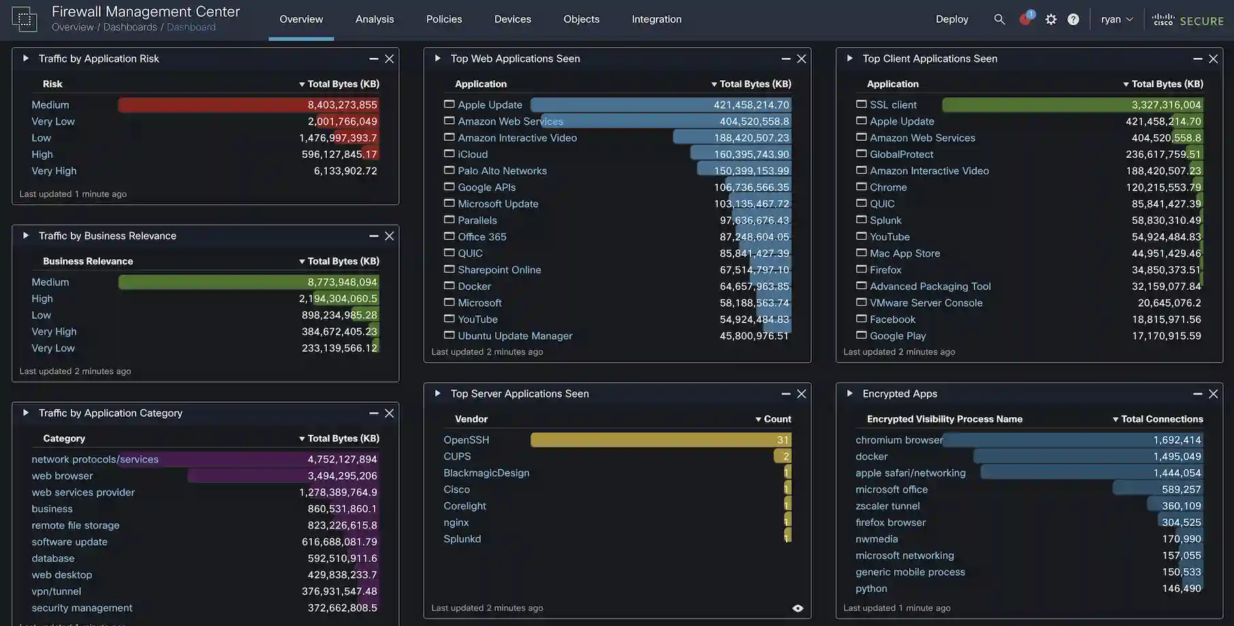The width and height of the screenshot is (1234, 626).
Task: Minimize the Encrypted Apps widget
Action: pyautogui.click(x=1197, y=393)
